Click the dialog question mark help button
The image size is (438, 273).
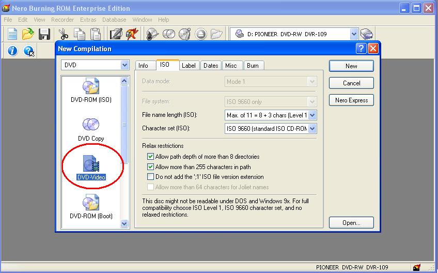361,49
